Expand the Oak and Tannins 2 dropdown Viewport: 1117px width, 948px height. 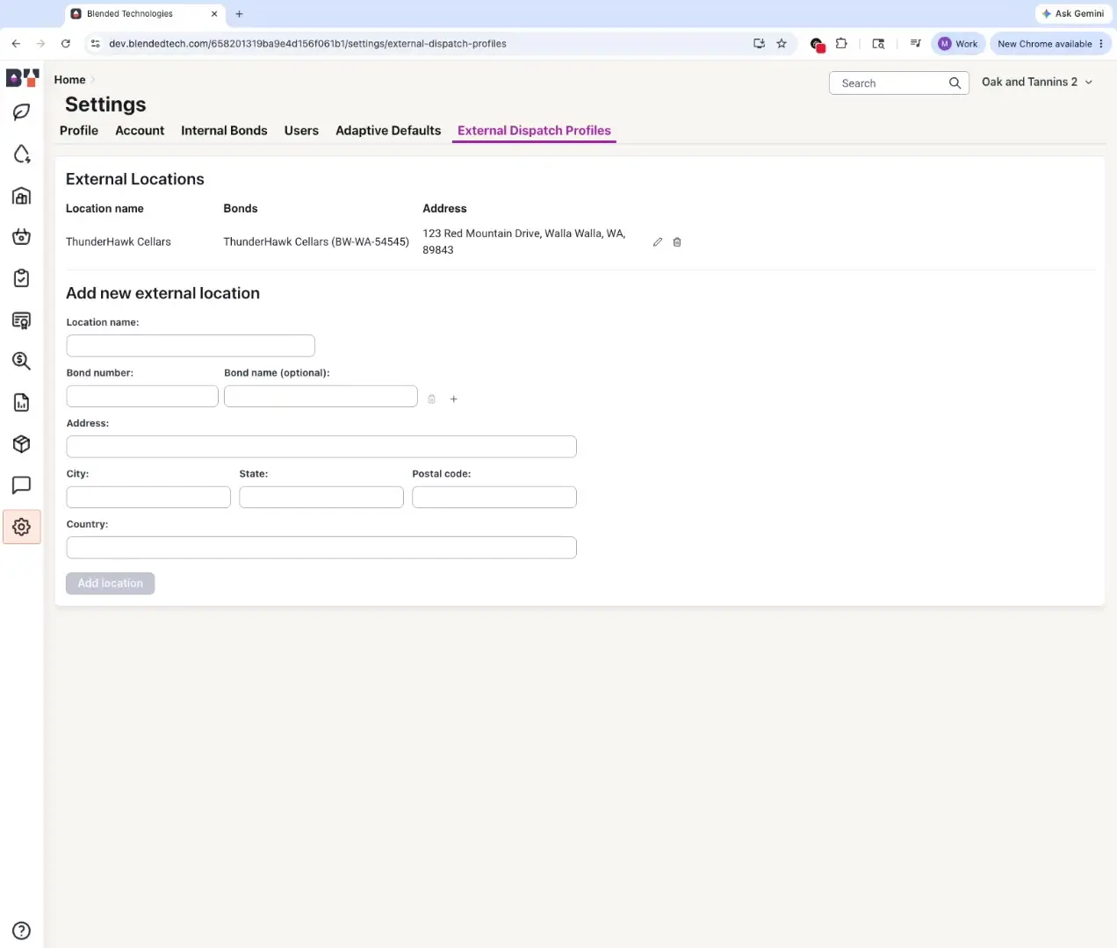1038,82
